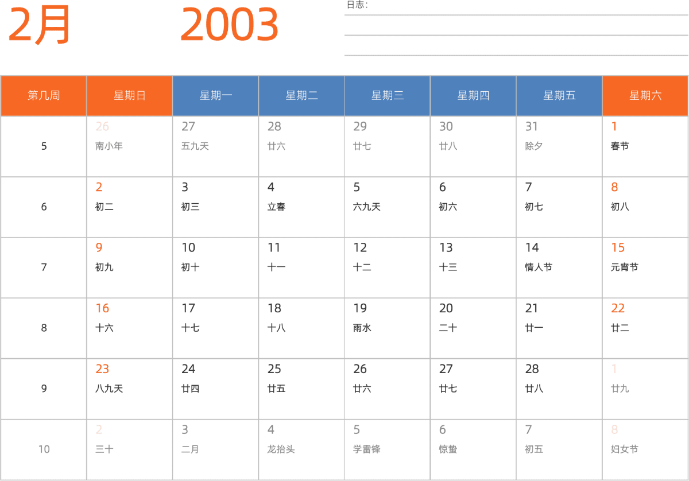Click the 8 妇女节 cell

645,450
